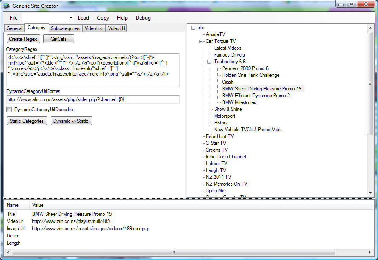Select the Indie Doco Channel tree item

226,157
